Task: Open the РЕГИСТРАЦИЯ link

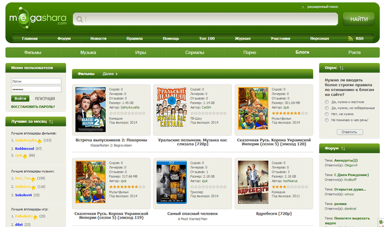Action: point(45,98)
